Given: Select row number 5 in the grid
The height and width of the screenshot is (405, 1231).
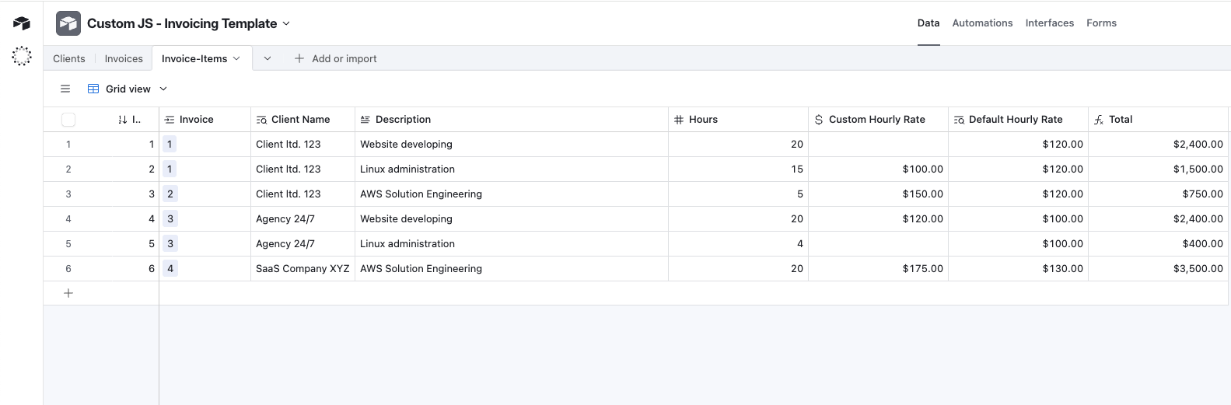Looking at the screenshot, I should click(68, 243).
